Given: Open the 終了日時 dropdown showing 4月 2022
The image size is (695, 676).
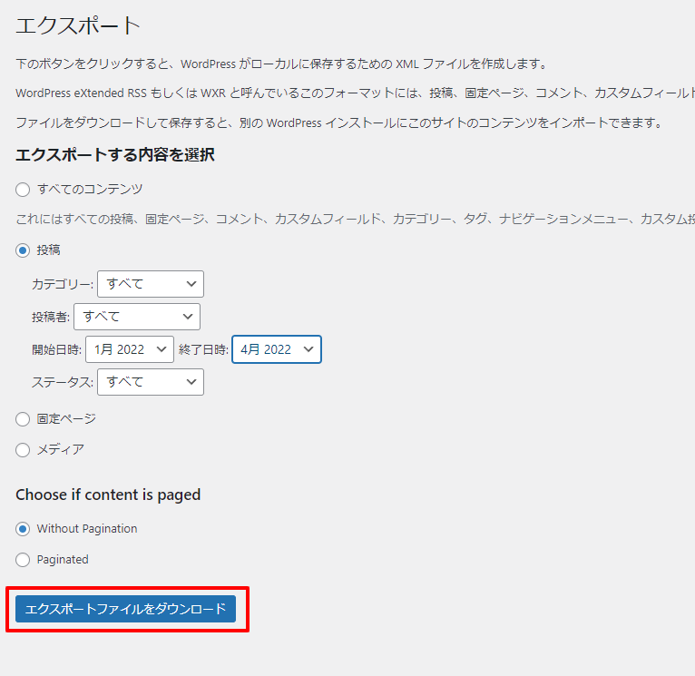Looking at the screenshot, I should tap(277, 349).
